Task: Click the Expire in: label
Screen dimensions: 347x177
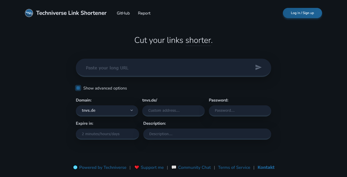Action: [84, 123]
